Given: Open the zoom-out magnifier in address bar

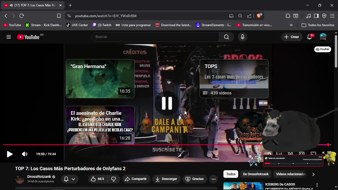Looking at the screenshot, I should point(240,16).
